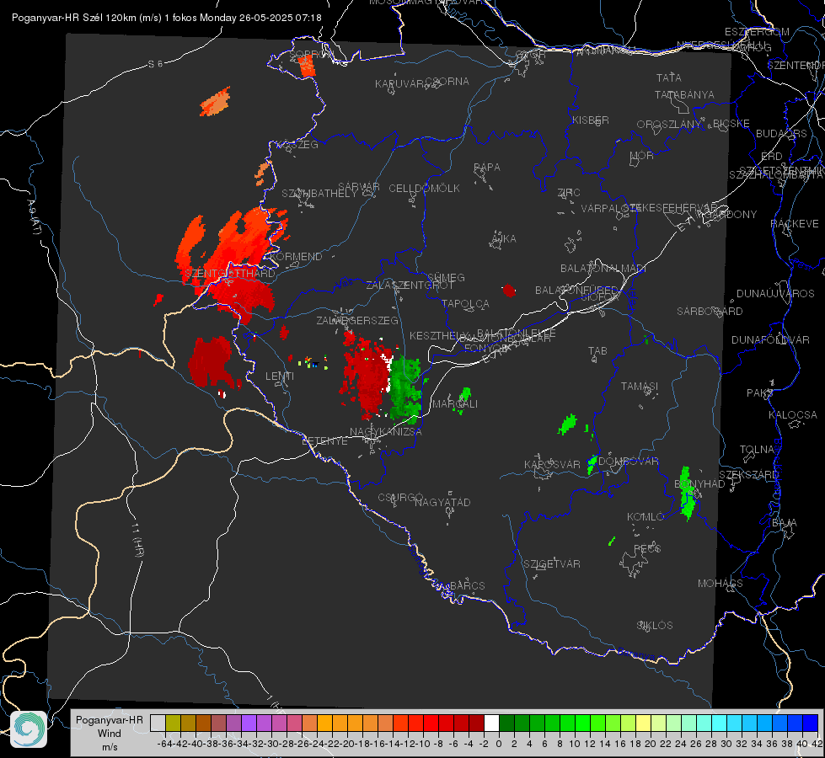Click the BALATONFÜRED label
825x758 pixels.
576,291
